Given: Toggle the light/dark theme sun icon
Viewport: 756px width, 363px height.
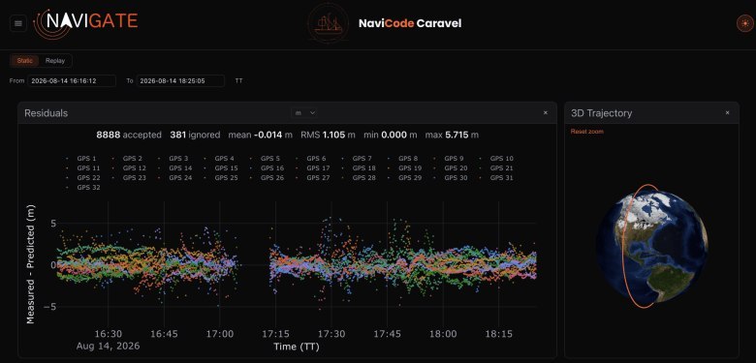Looking at the screenshot, I should (745, 23).
